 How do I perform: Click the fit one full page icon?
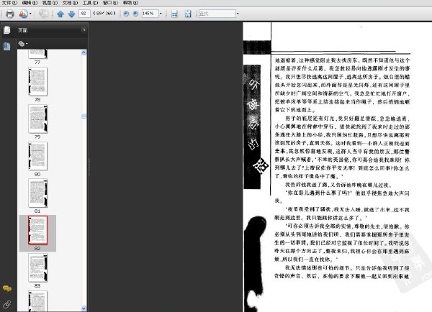pyautogui.click(x=188, y=14)
